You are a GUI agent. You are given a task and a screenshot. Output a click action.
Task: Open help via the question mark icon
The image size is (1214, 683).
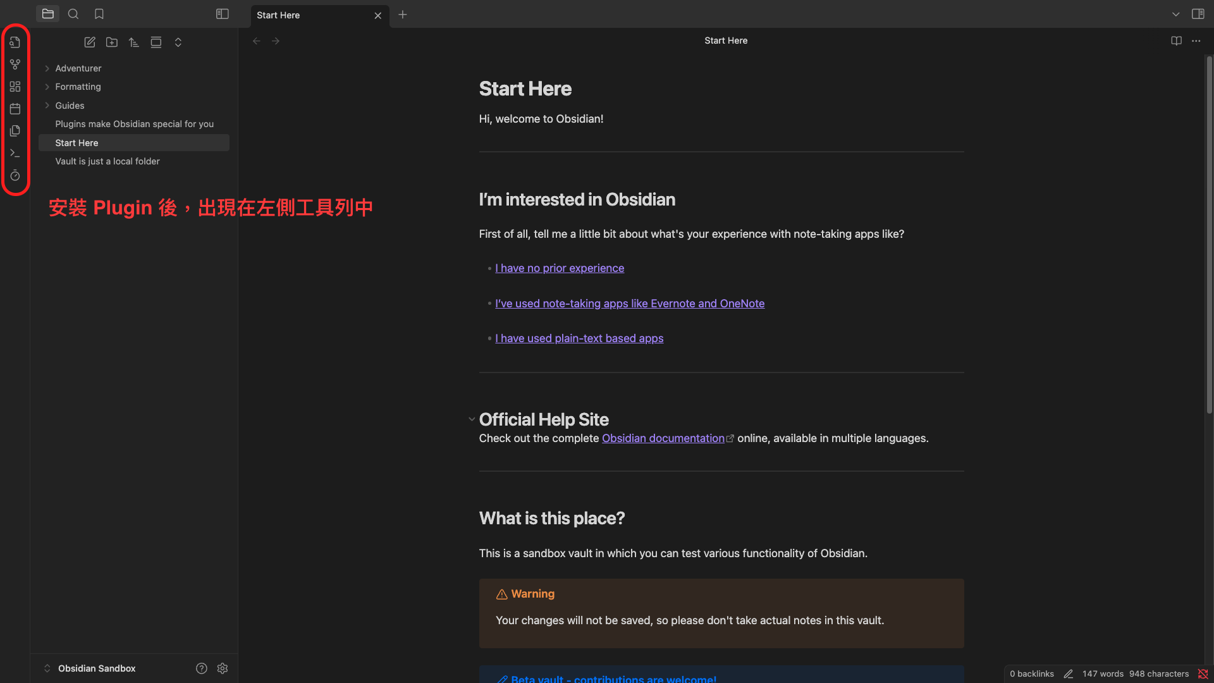click(x=202, y=668)
